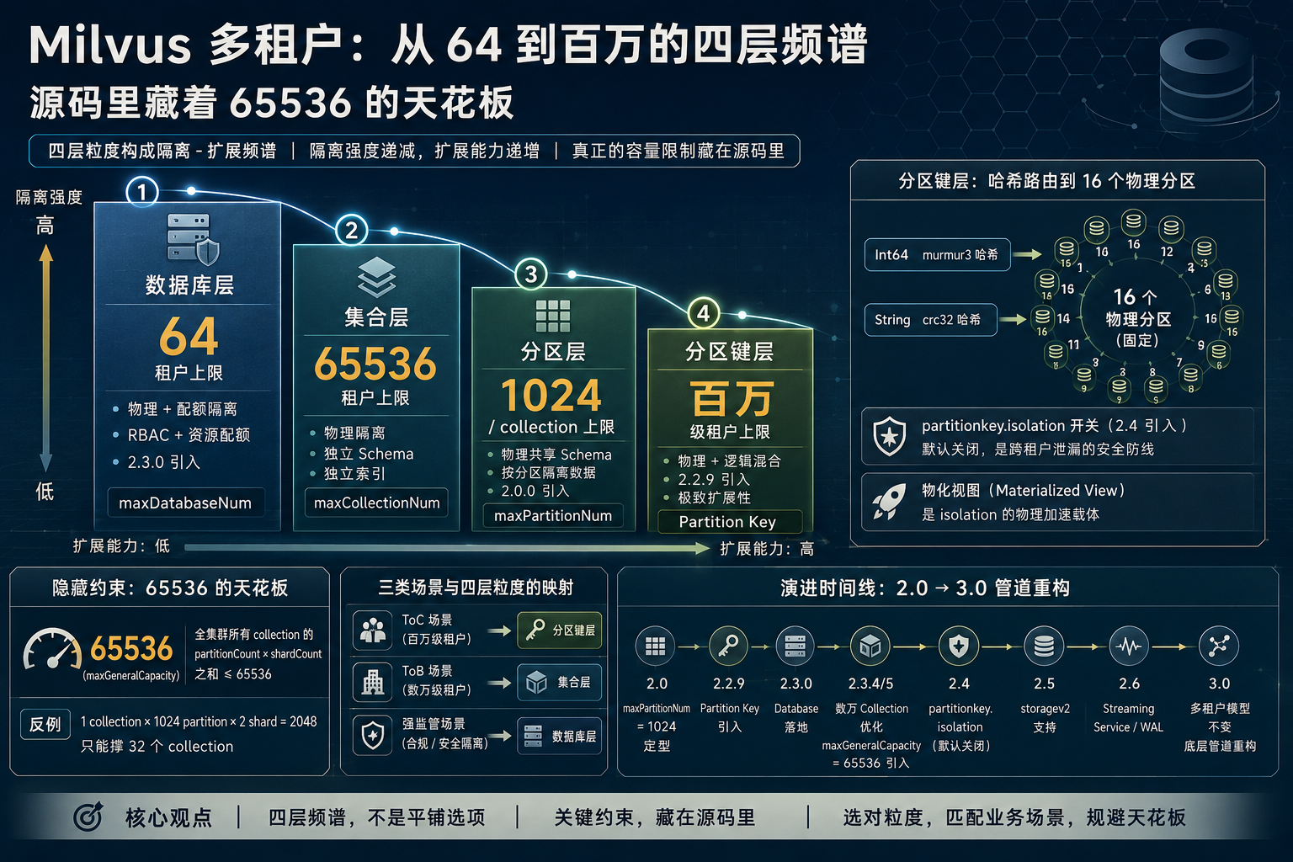Click the 极致扩展性 bullet in 分区键层
Screen dimensions: 1293x862
pos(714,498)
